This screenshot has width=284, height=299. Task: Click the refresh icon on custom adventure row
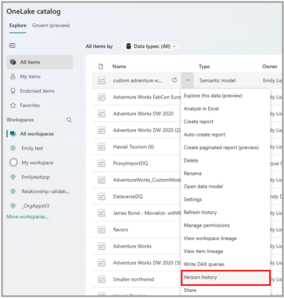click(174, 80)
